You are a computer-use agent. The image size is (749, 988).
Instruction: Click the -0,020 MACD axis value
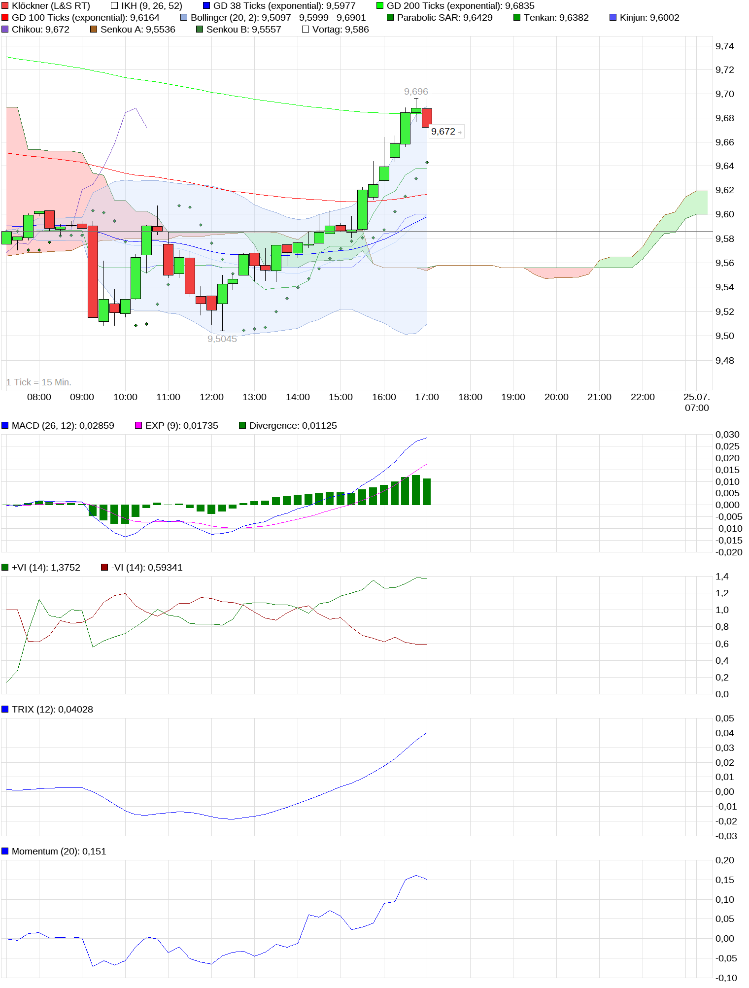click(729, 552)
